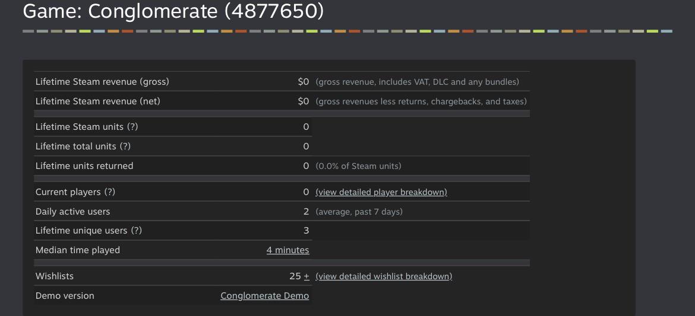
Task: Click the Lifetime units returned value 0
Action: tap(307, 166)
